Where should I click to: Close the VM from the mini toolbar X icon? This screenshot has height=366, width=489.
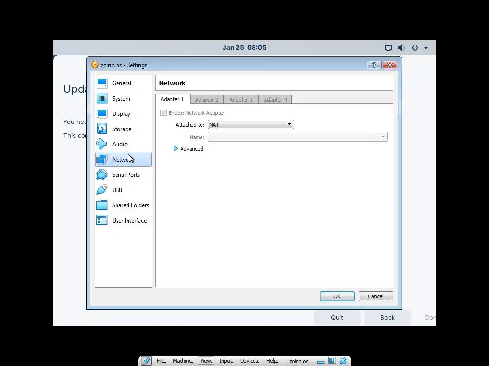coord(343,361)
